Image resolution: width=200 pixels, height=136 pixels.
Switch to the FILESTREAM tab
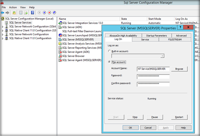tap(175, 39)
